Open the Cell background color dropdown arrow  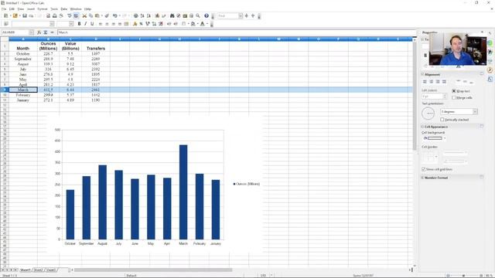[445, 138]
